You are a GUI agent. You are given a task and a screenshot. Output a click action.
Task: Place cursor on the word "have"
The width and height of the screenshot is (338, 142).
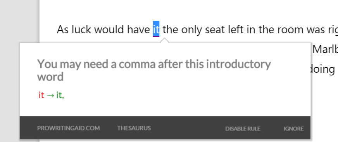click(138, 29)
